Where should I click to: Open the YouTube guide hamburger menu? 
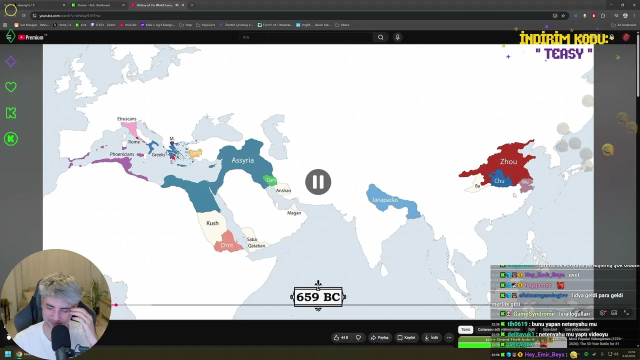tap(9, 37)
